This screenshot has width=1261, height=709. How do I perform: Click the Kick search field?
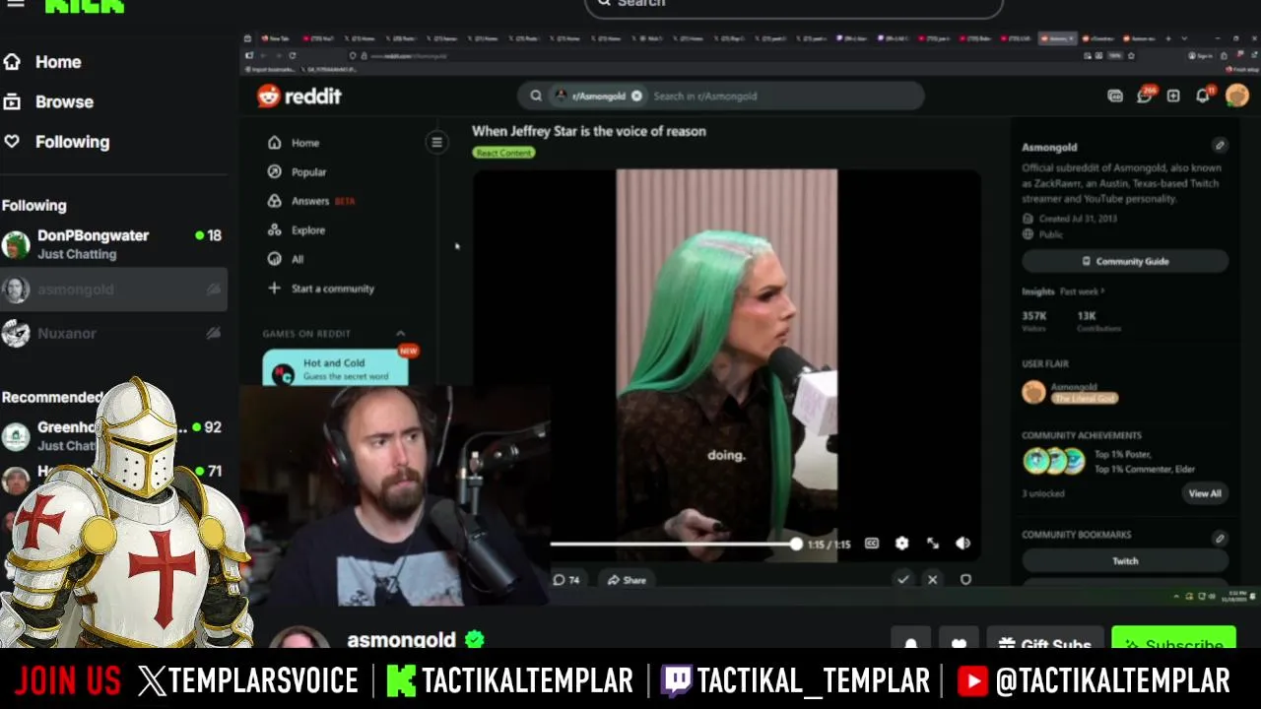(x=794, y=5)
